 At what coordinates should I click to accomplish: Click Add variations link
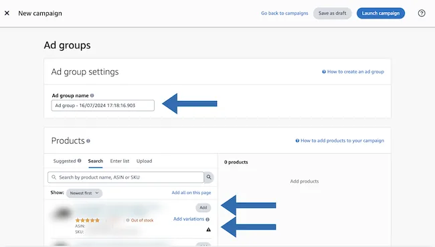pyautogui.click(x=189, y=219)
